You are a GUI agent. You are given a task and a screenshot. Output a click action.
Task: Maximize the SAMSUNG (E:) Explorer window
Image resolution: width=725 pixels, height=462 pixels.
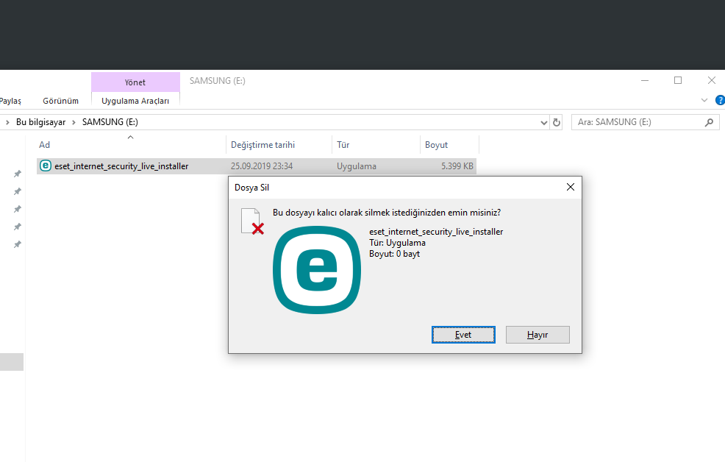(x=678, y=80)
